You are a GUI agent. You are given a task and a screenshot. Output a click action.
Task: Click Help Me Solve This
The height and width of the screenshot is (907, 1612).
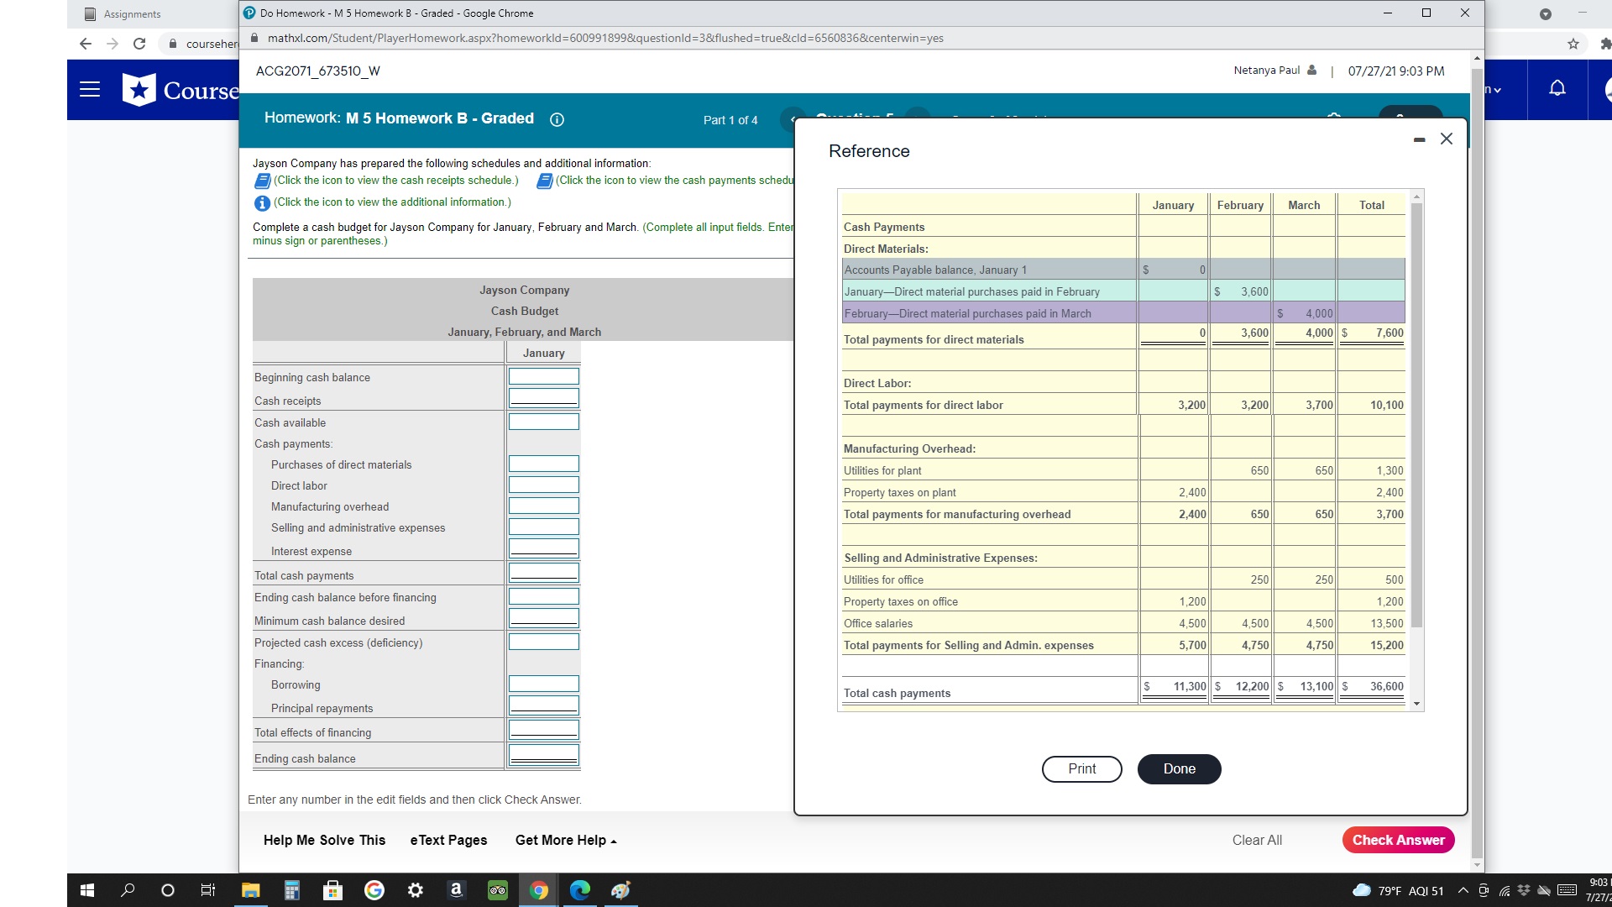(x=324, y=840)
